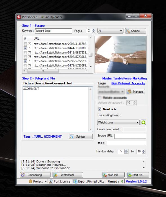This screenshot has height=197, width=166.
Task: Click the Export Pinned URLs icon
Action: pos(75,182)
